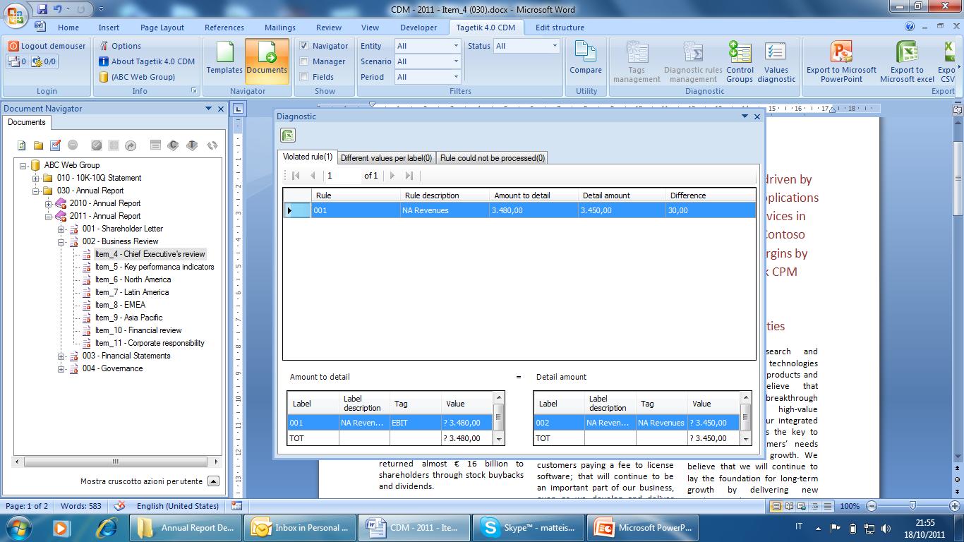Click the Mostra cruscotto azioni expand button
This screenshot has width=964, height=542.
point(213,481)
